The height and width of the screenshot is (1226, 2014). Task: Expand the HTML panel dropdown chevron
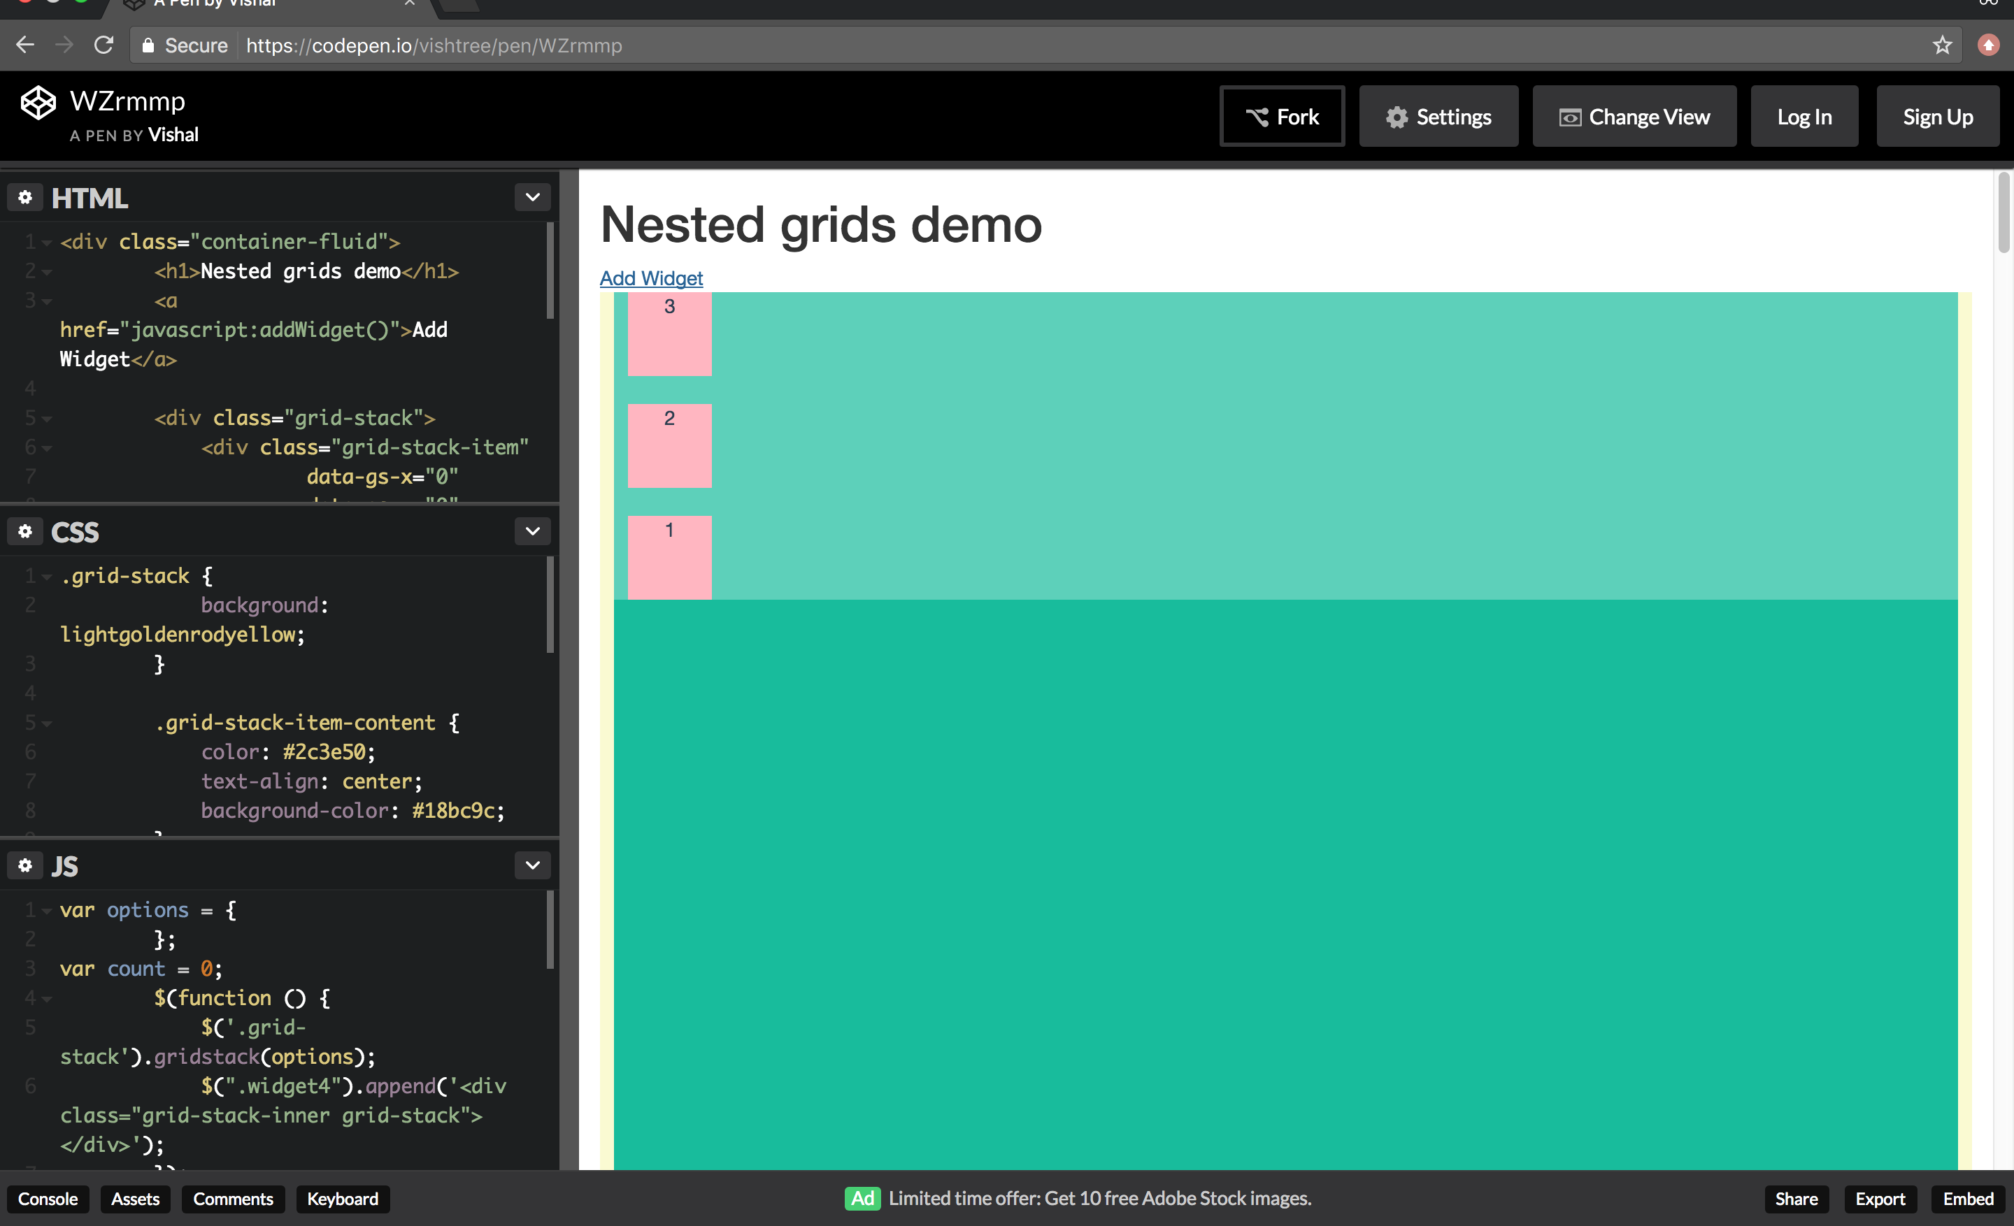coord(532,197)
